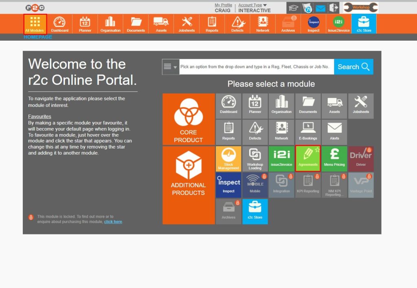The width and height of the screenshot is (417, 288).
Task: Open the Alerts module tile
Action: tap(334, 132)
